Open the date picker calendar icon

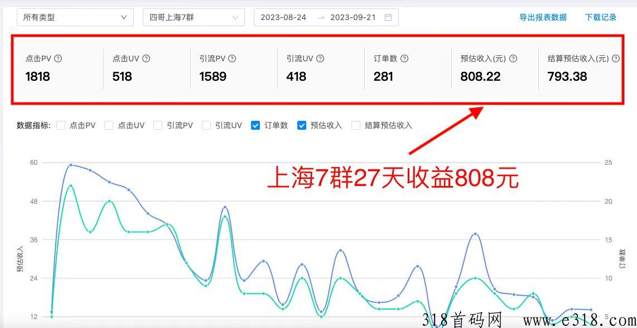[388, 17]
